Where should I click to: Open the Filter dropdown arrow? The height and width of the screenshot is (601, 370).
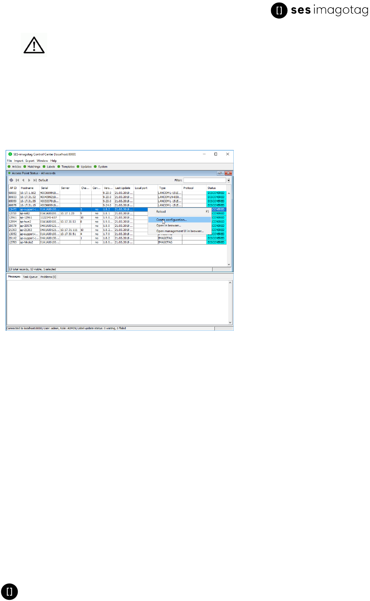tap(228, 180)
